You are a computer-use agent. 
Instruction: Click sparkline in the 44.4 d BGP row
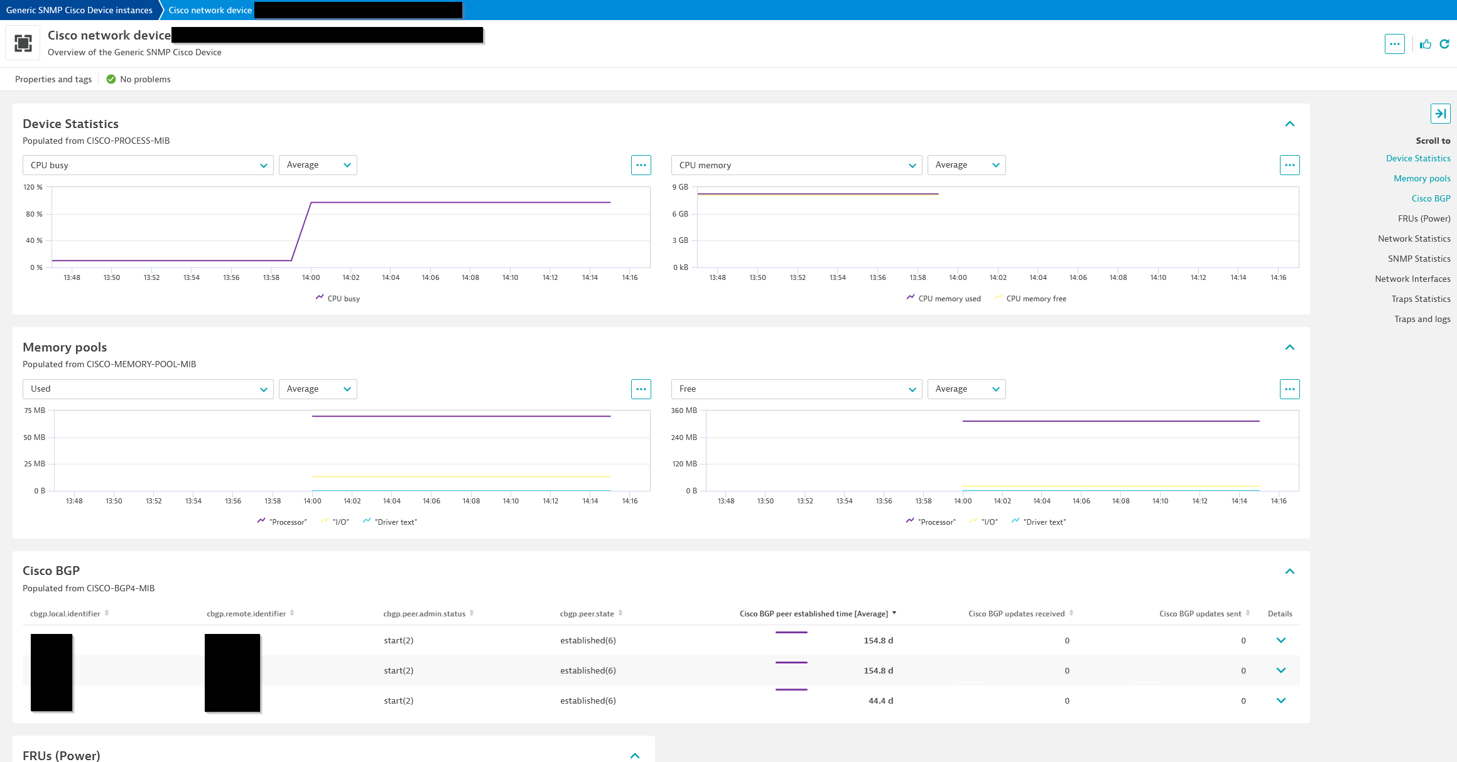tap(791, 690)
